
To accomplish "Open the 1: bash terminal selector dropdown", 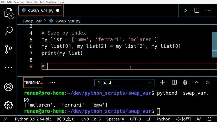I will [x=124, y=83].
